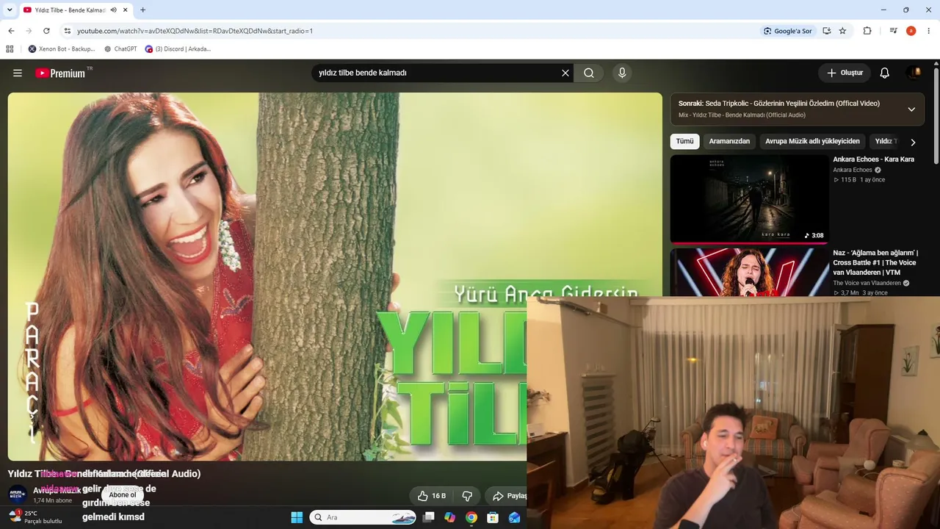Mute the tab via speaker icon

coord(113,10)
